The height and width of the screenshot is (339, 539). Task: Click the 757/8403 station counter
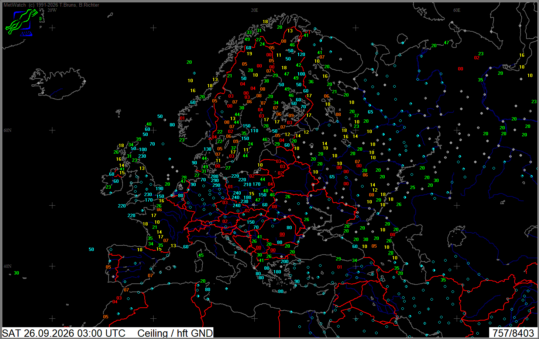click(x=513, y=333)
